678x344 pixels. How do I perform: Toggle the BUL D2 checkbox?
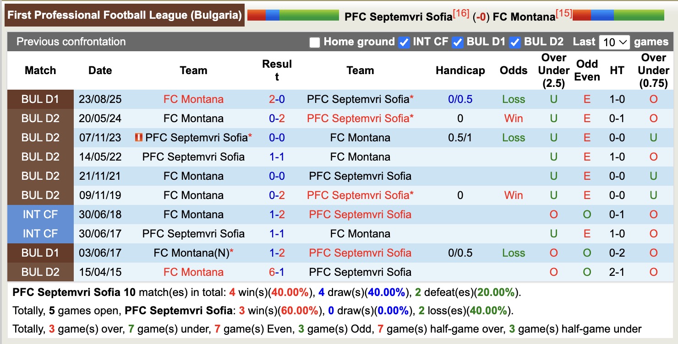(x=515, y=43)
